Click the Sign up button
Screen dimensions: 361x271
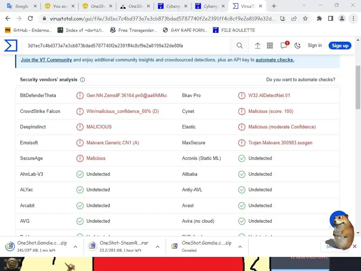pos(340,46)
